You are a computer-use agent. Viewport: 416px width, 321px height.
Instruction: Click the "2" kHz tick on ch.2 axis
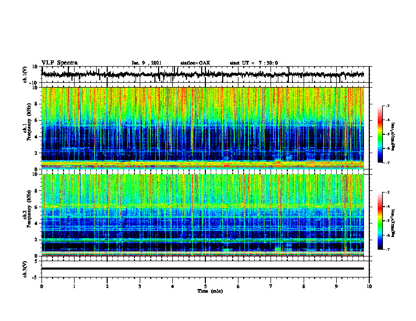(x=36, y=240)
